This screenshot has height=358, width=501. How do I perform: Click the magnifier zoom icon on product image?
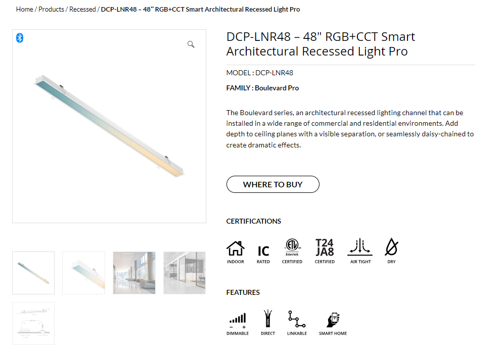[191, 44]
